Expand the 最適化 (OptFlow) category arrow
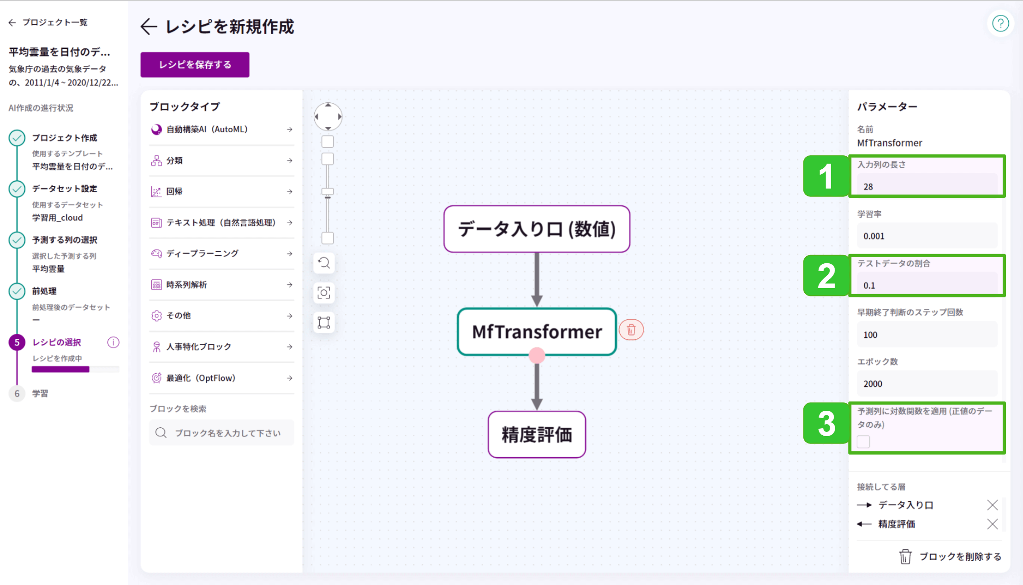The height and width of the screenshot is (585, 1023). pyautogui.click(x=290, y=378)
